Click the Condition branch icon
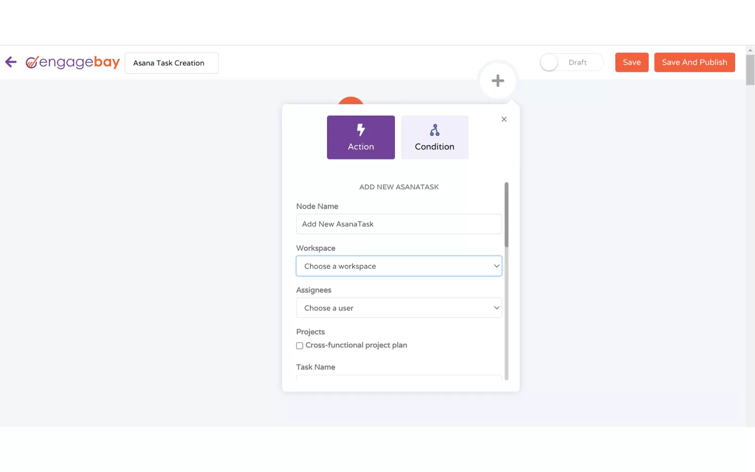The height and width of the screenshot is (472, 755). tap(434, 130)
